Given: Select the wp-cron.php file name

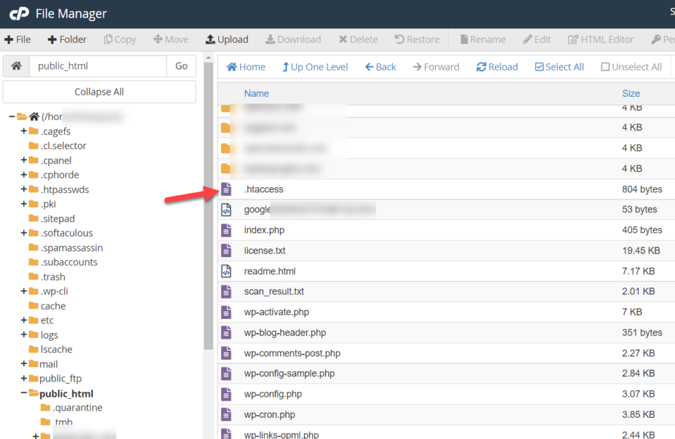Looking at the screenshot, I should pyautogui.click(x=270, y=415).
